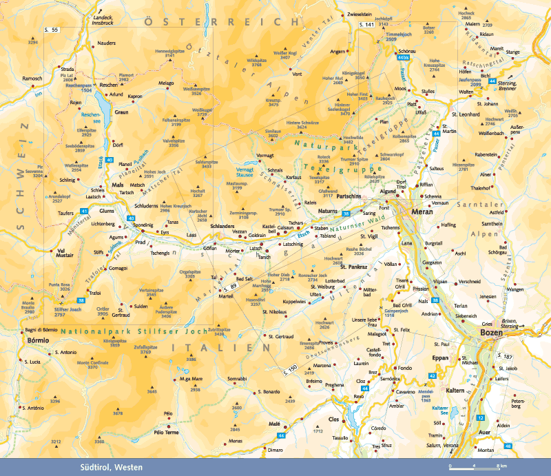This screenshot has height=476, width=551.
Task: Click the Südtirol, Westen map title
Action: coord(107,468)
